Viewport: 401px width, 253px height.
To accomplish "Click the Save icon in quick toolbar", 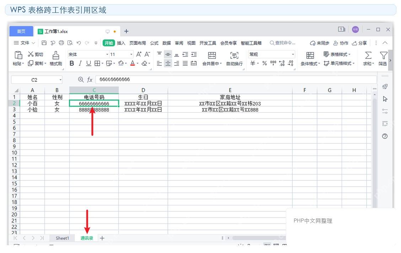I will point(44,43).
